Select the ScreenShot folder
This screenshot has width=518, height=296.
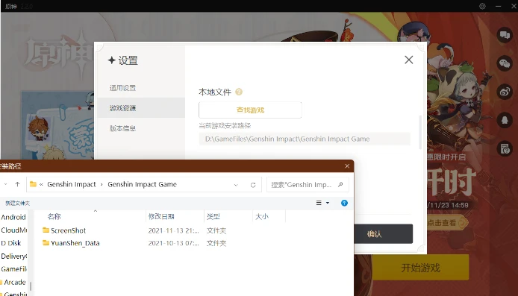tap(69, 230)
